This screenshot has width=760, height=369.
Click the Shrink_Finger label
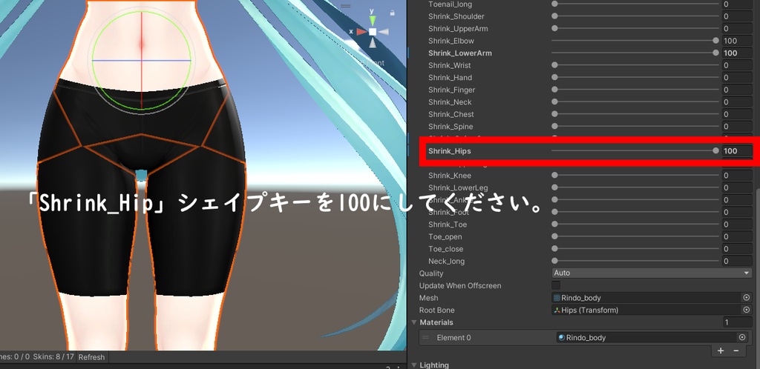click(x=452, y=90)
